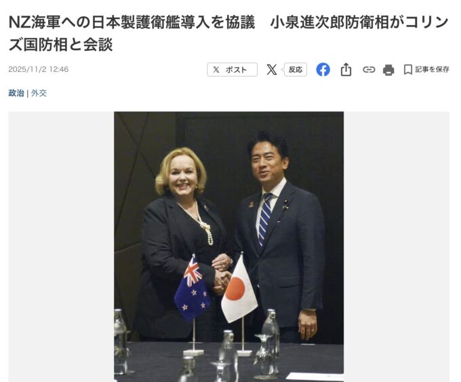
Task: Open the 外交 subcategory link
Action: (39, 93)
